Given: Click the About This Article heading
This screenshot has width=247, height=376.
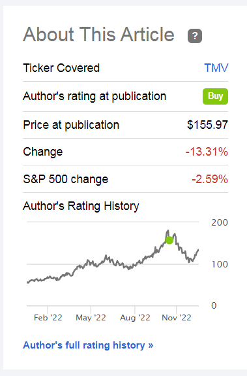Looking at the screenshot, I should 98,35.
